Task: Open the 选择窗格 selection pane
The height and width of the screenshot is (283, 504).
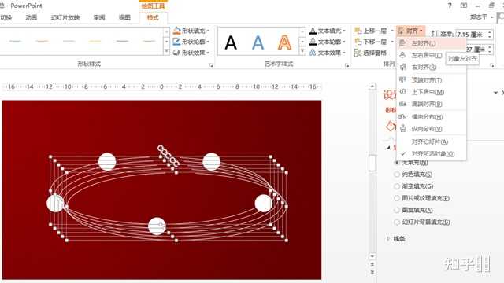Action: [371, 53]
